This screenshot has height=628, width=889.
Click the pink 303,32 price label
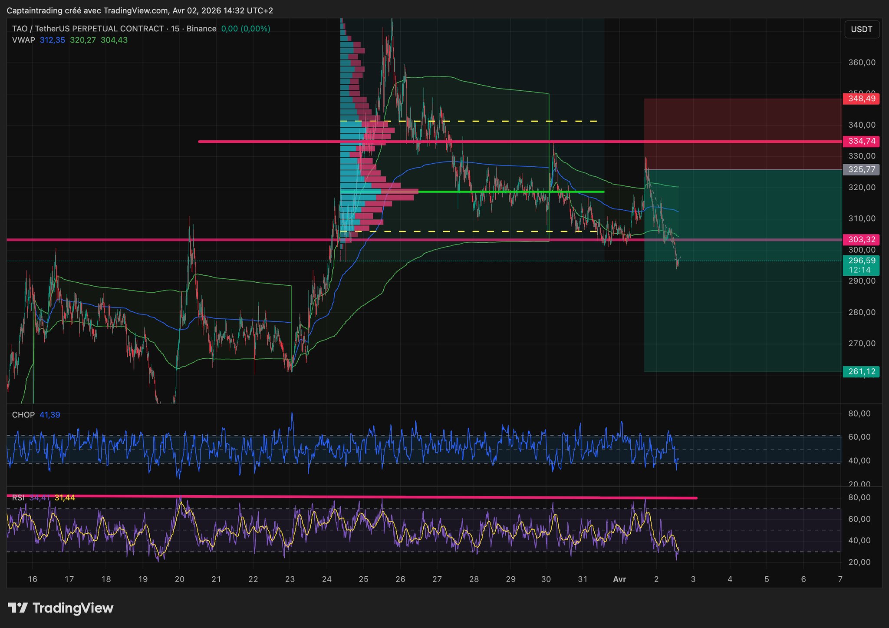tap(861, 240)
